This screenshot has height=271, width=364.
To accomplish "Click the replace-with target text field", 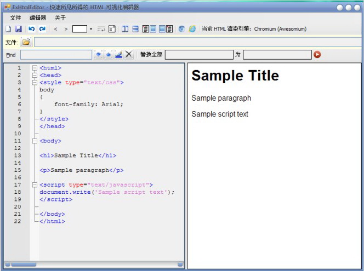I will pos(277,55).
